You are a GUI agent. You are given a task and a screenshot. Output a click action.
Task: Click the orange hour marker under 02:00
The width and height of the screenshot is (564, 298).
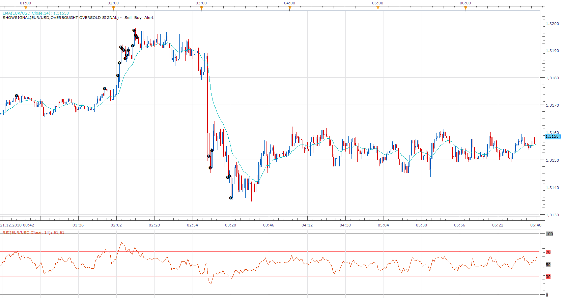(113, 8)
